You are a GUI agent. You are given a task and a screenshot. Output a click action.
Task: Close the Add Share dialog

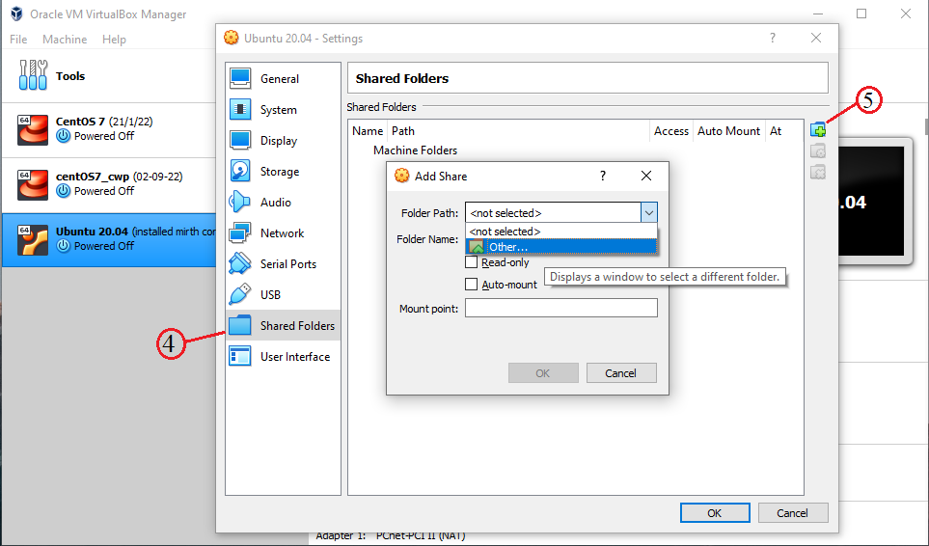pyautogui.click(x=646, y=176)
